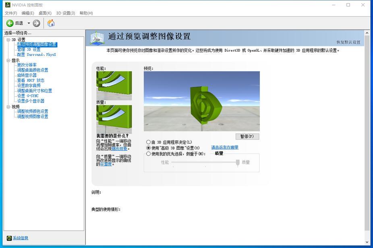Open the 帮助(H) menu
373x248 pixels.
click(x=86, y=13)
